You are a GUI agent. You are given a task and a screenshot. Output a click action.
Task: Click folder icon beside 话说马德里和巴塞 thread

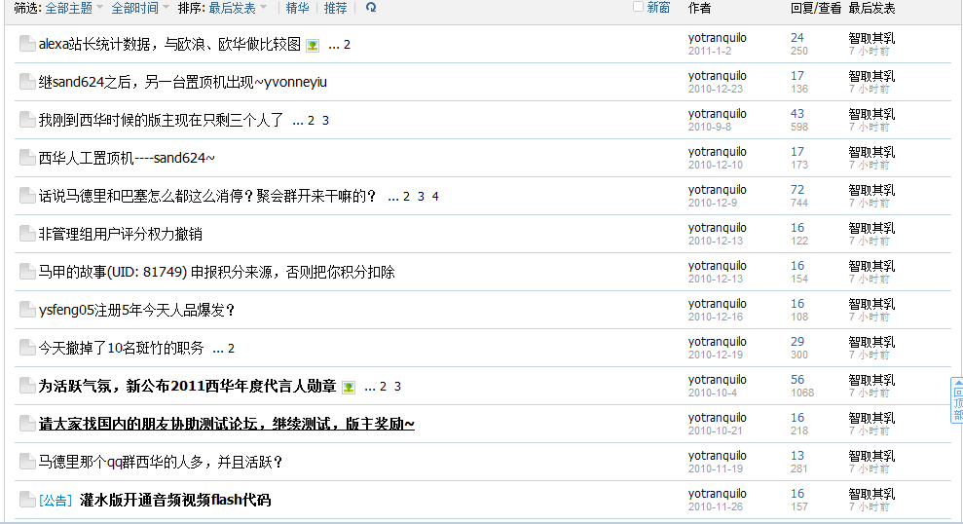pyautogui.click(x=27, y=196)
